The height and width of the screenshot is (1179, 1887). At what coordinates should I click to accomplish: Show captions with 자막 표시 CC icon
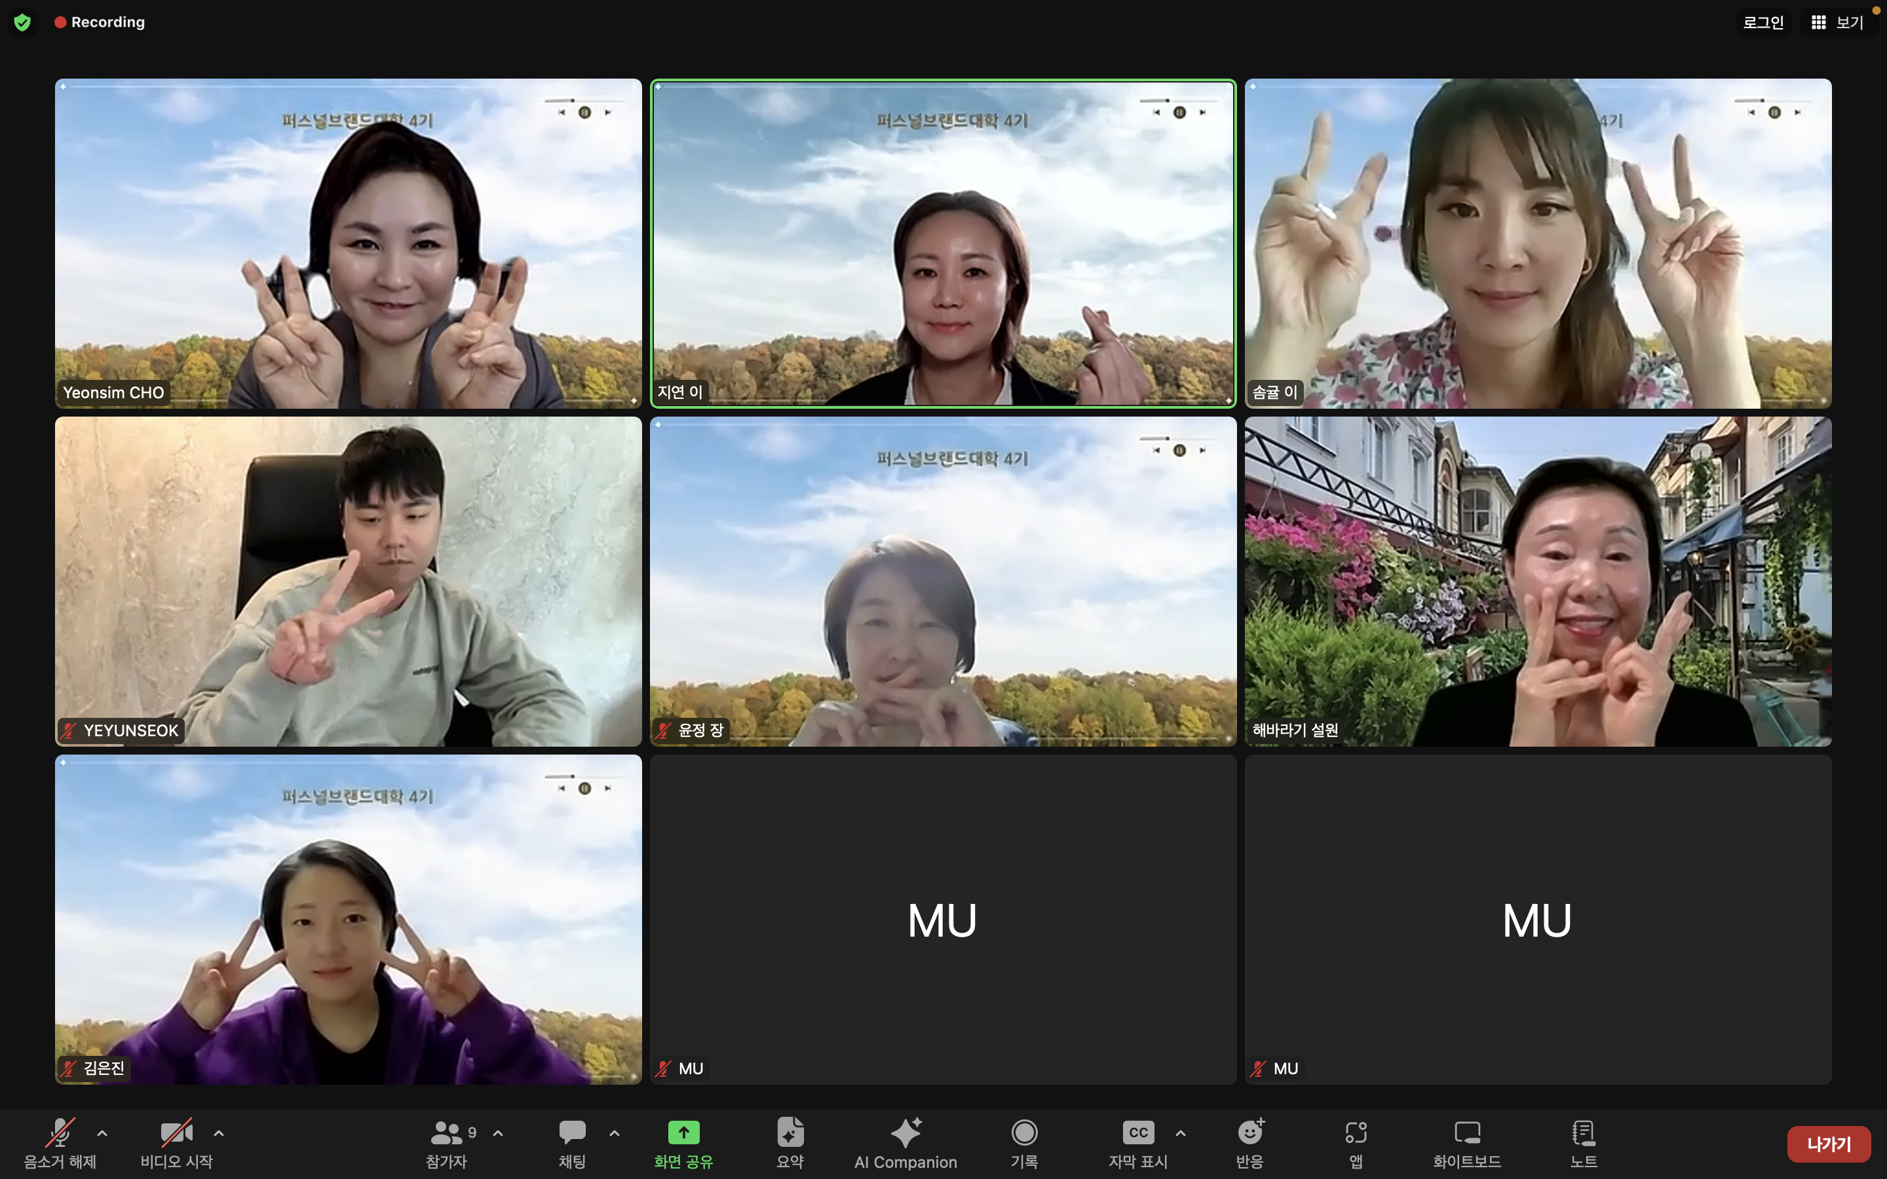click(1137, 1132)
